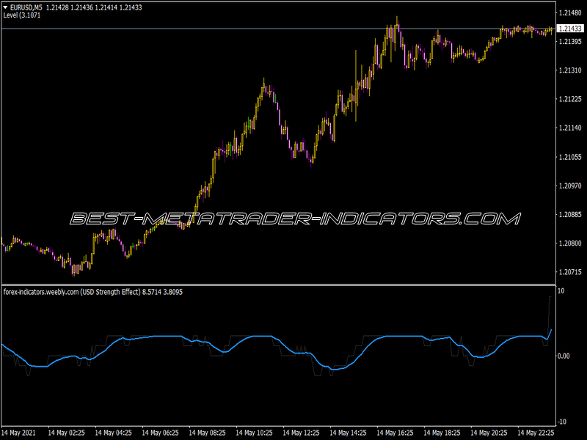Viewport: 587px width, 440px height.
Task: Open the EURUSD,M5 chart dropdown arrow
Action: [x=5, y=7]
